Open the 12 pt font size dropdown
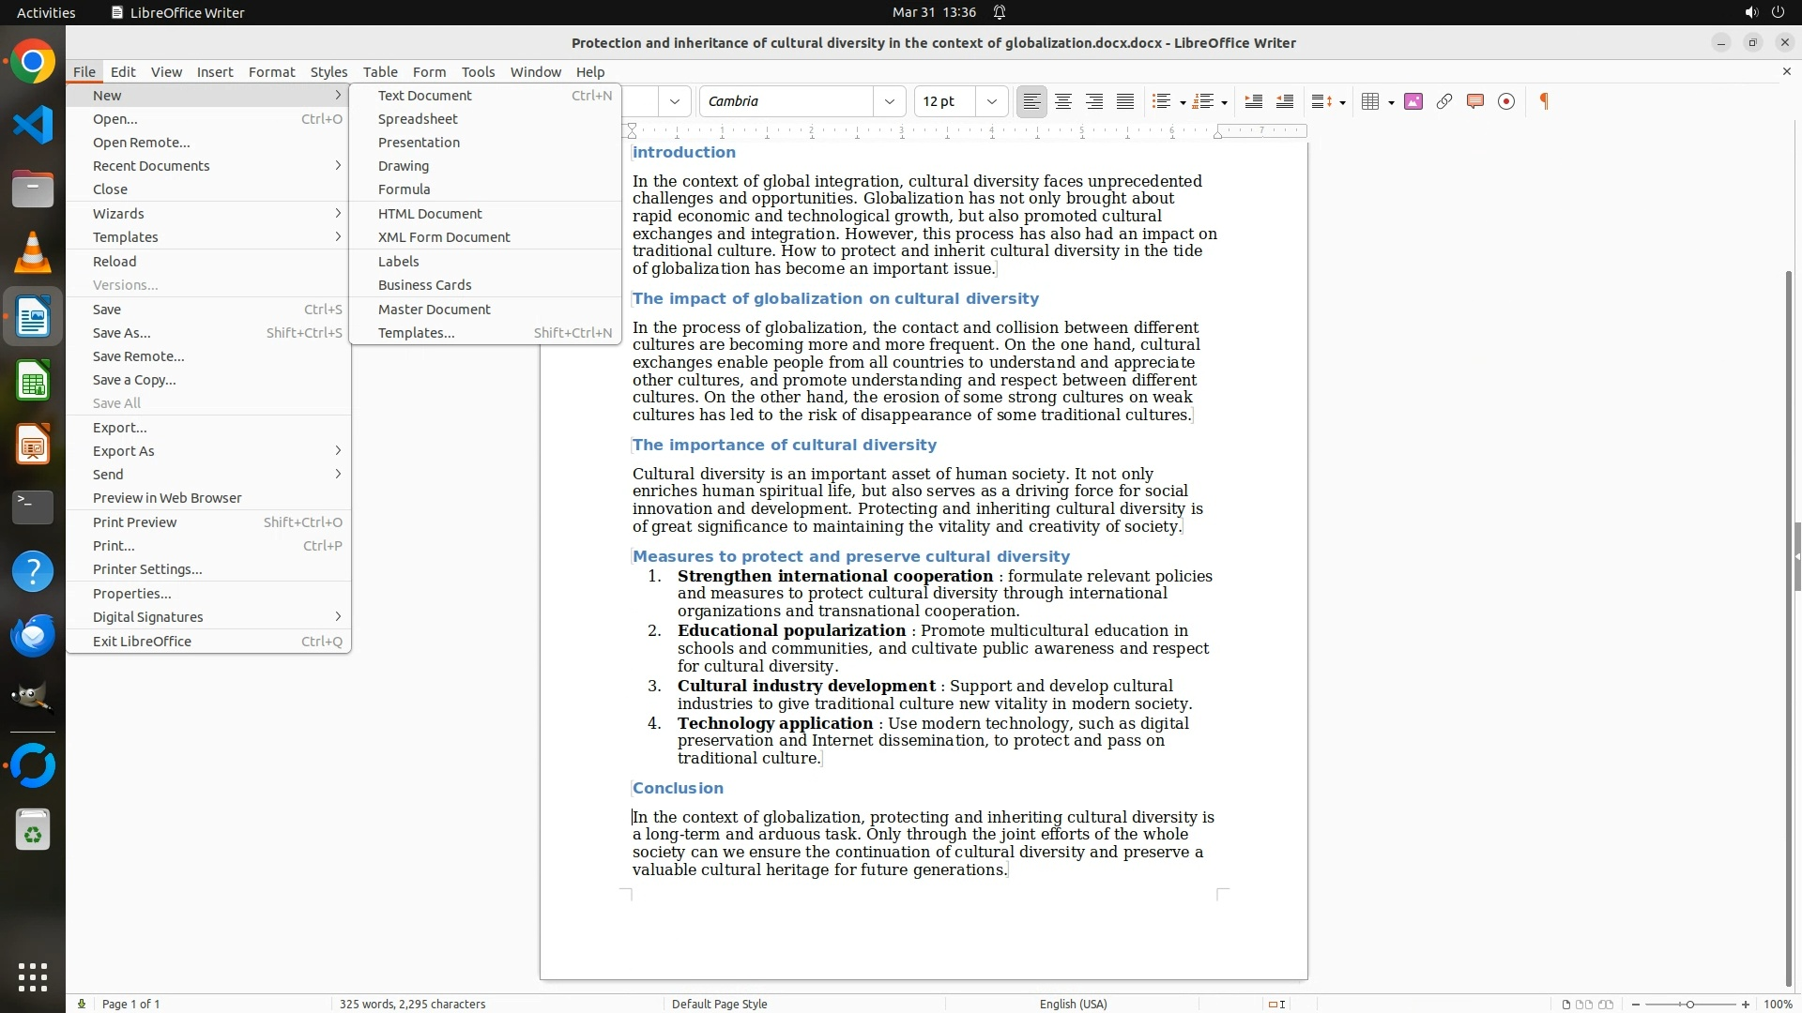1802x1013 pixels. (992, 101)
